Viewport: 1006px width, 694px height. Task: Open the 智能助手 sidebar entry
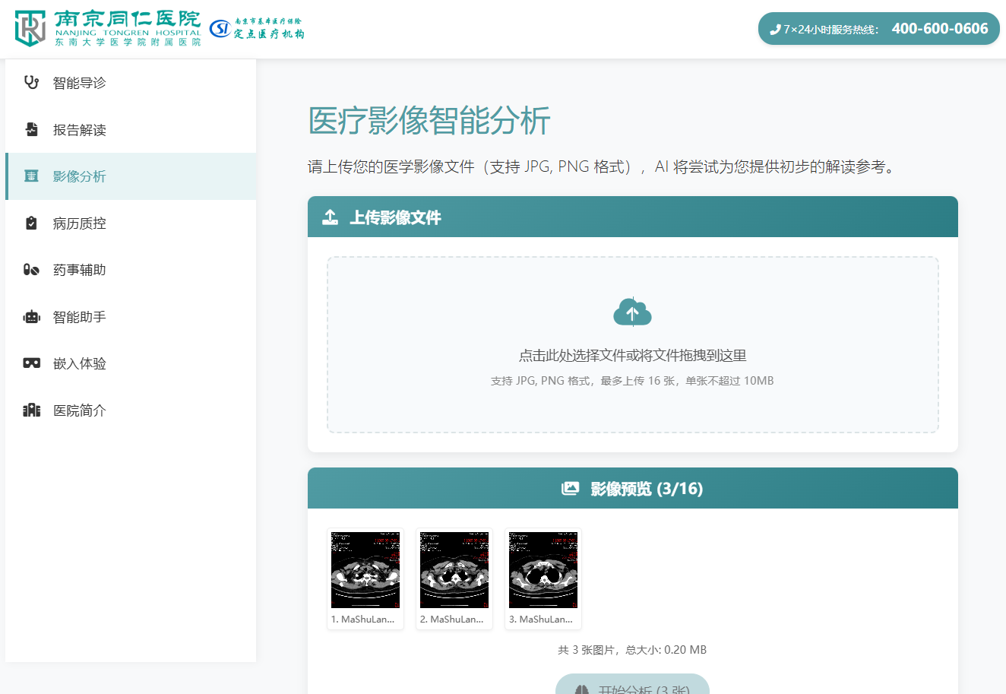(x=78, y=316)
